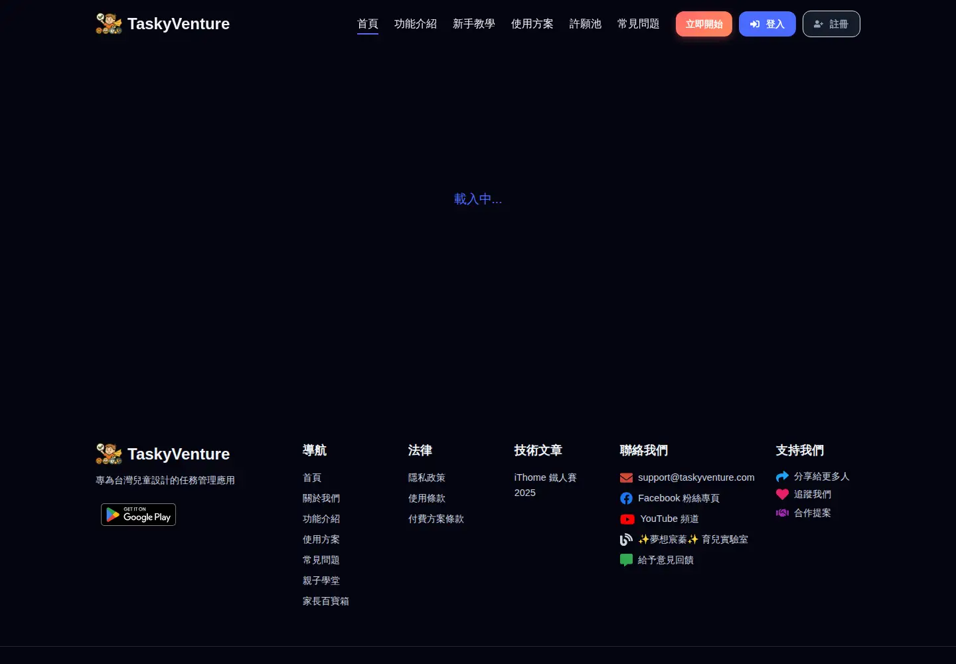
Task: Visit the 功能介紹 link in the footer
Action: tap(321, 519)
